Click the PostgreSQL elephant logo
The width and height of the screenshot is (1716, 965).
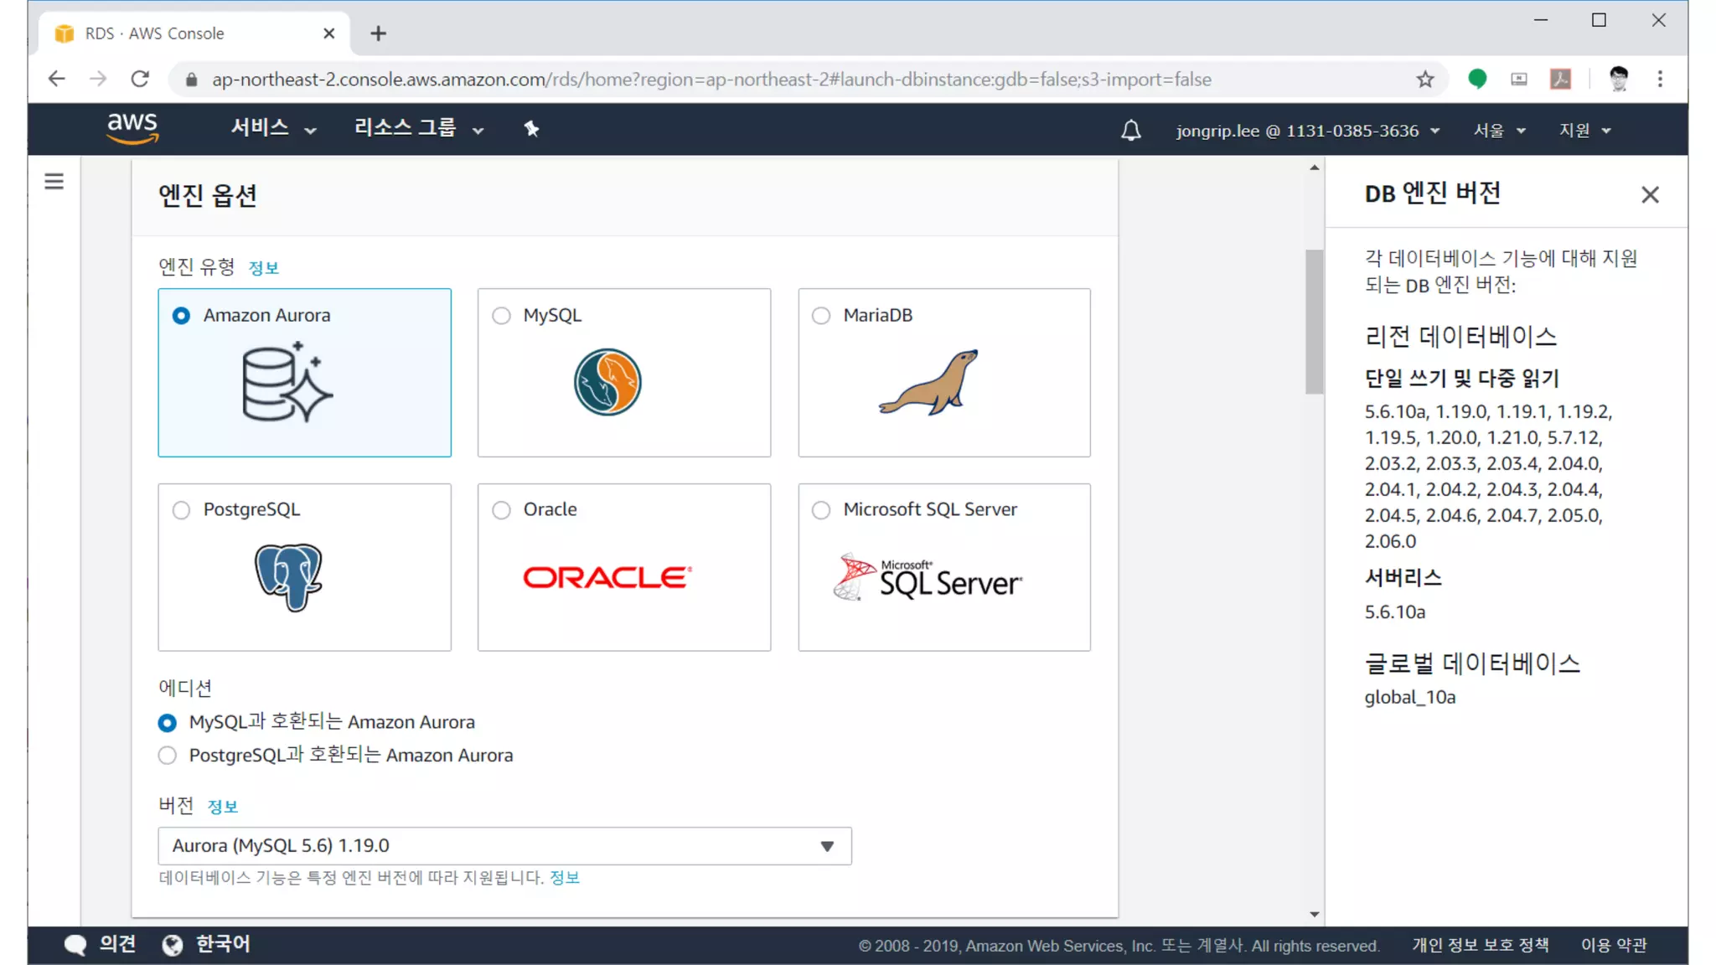[288, 577]
